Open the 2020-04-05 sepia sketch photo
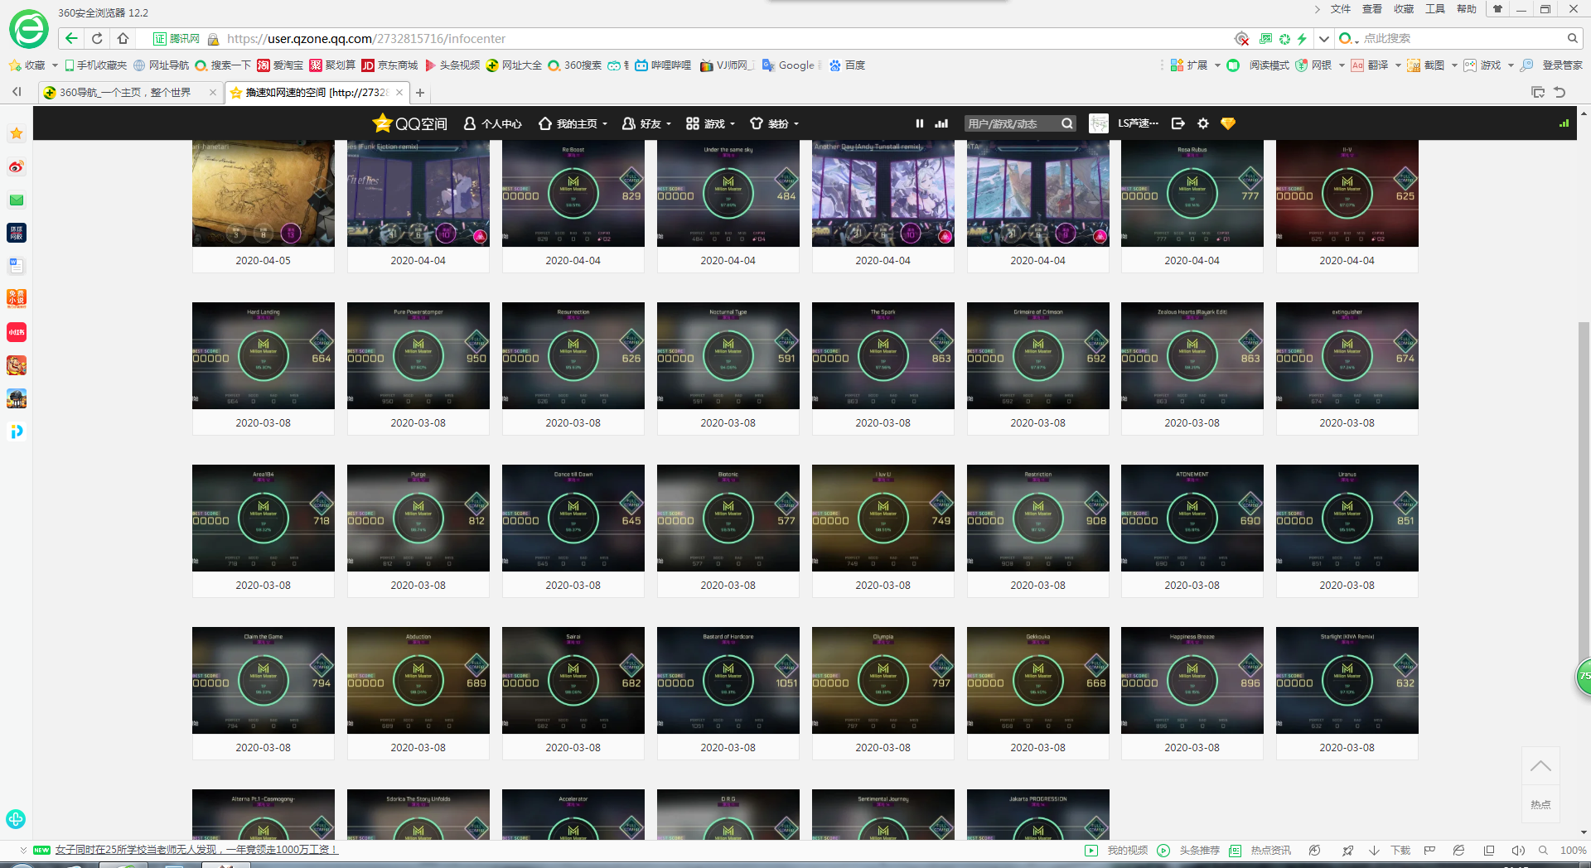 pyautogui.click(x=264, y=193)
